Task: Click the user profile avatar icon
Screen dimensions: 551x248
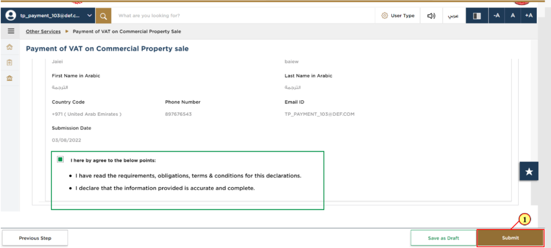Action: coord(11,15)
